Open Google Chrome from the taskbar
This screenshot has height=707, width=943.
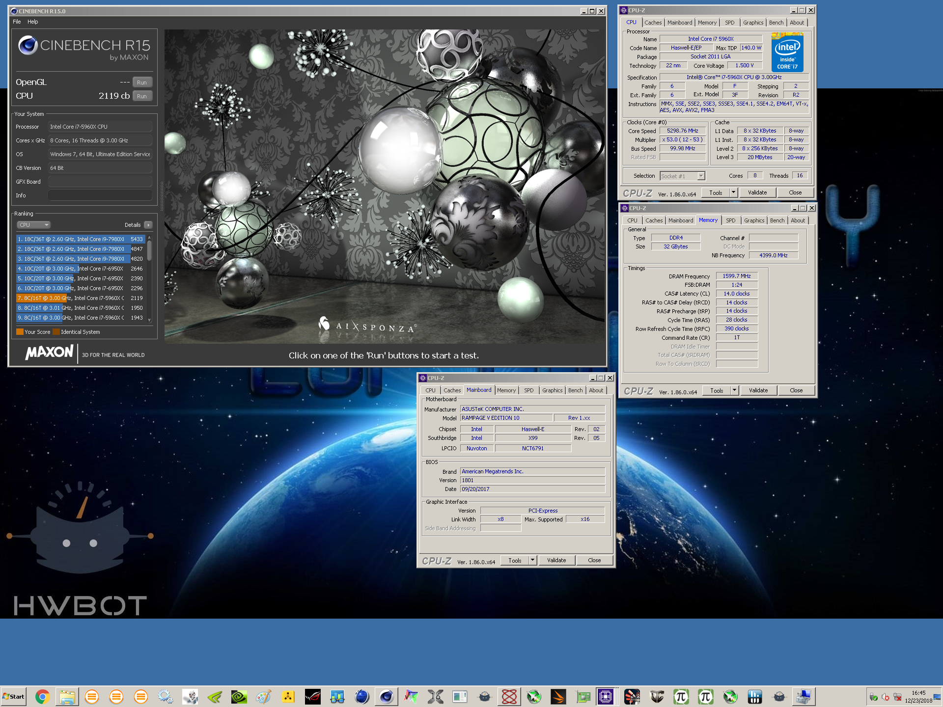click(x=42, y=696)
